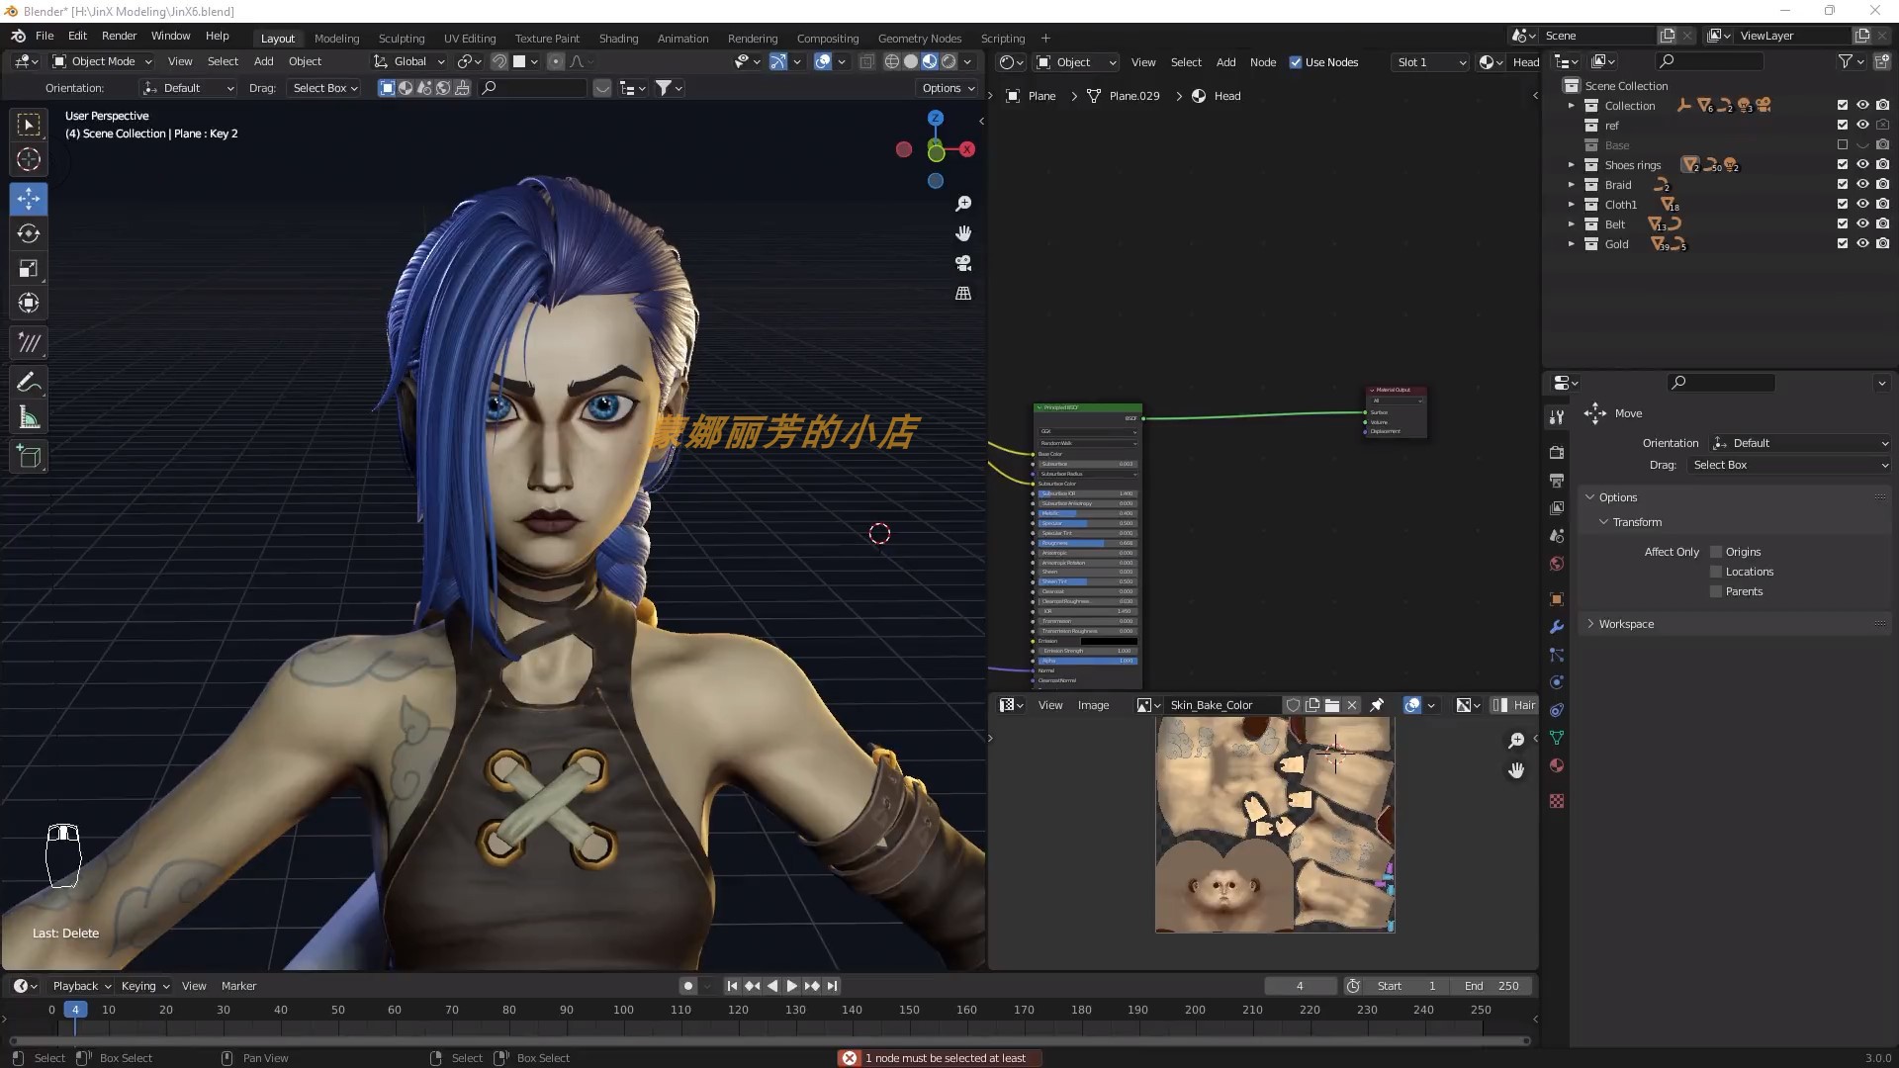Toggle Origins affect-only checkbox
The height and width of the screenshot is (1068, 1899).
[x=1716, y=552]
